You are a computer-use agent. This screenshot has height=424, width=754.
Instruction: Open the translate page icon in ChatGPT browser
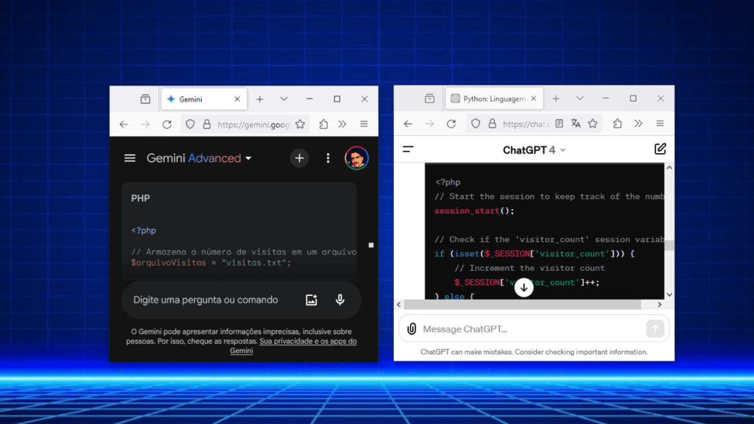coord(576,124)
